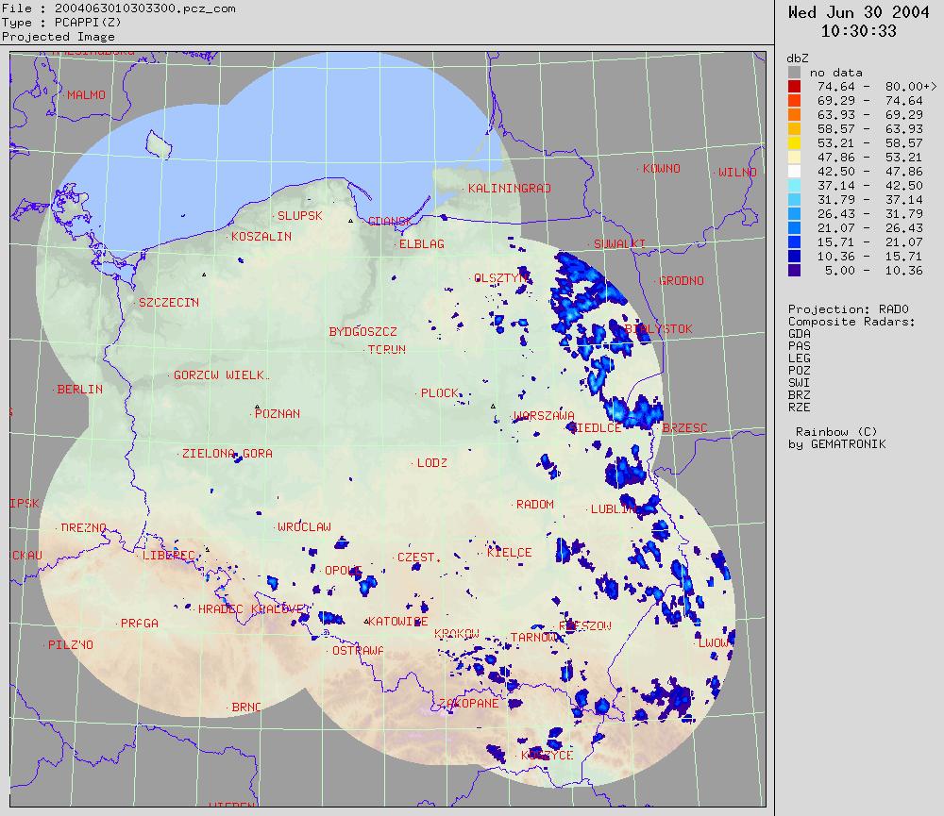Click the KOWNO city label on map

[662, 169]
